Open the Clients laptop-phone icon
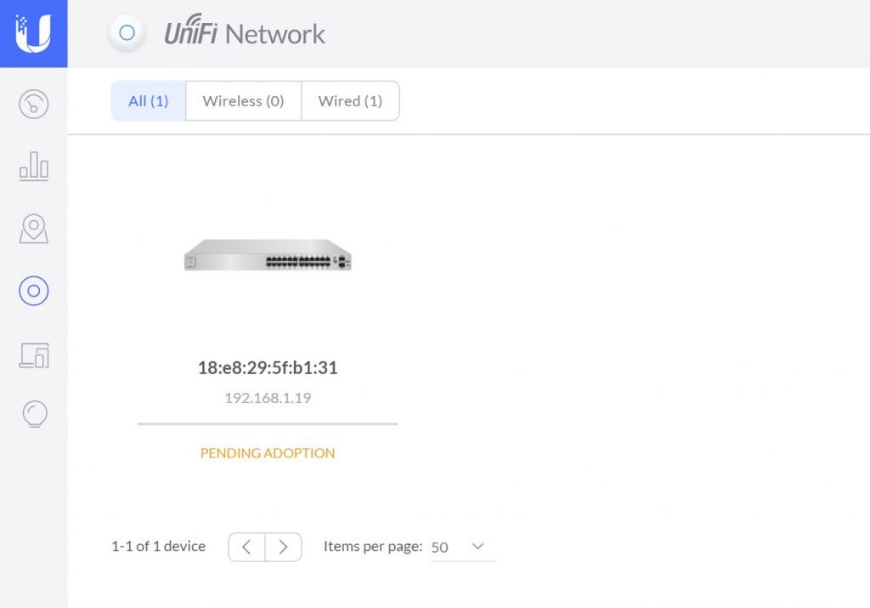Screen dimensions: 870x608 point(34,355)
